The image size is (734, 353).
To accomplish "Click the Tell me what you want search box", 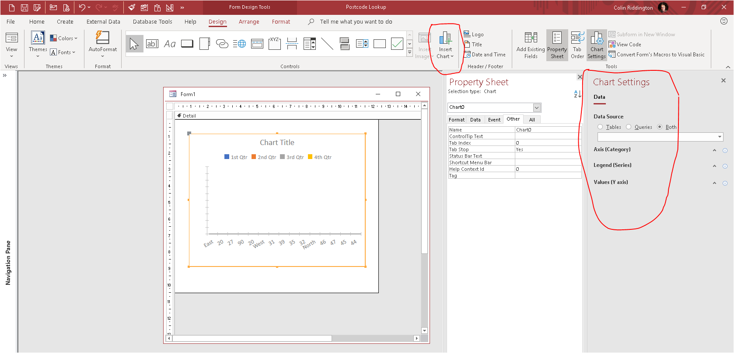I will (356, 21).
